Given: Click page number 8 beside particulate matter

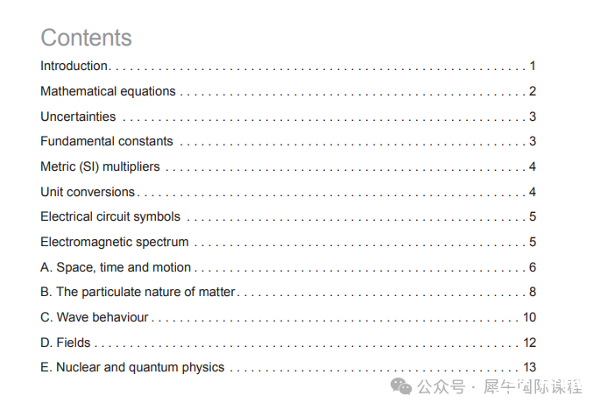Looking at the screenshot, I should pyautogui.click(x=533, y=292).
